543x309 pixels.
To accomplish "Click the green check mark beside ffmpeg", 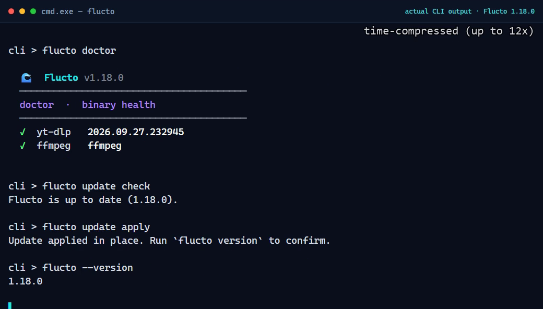I will (x=22, y=146).
